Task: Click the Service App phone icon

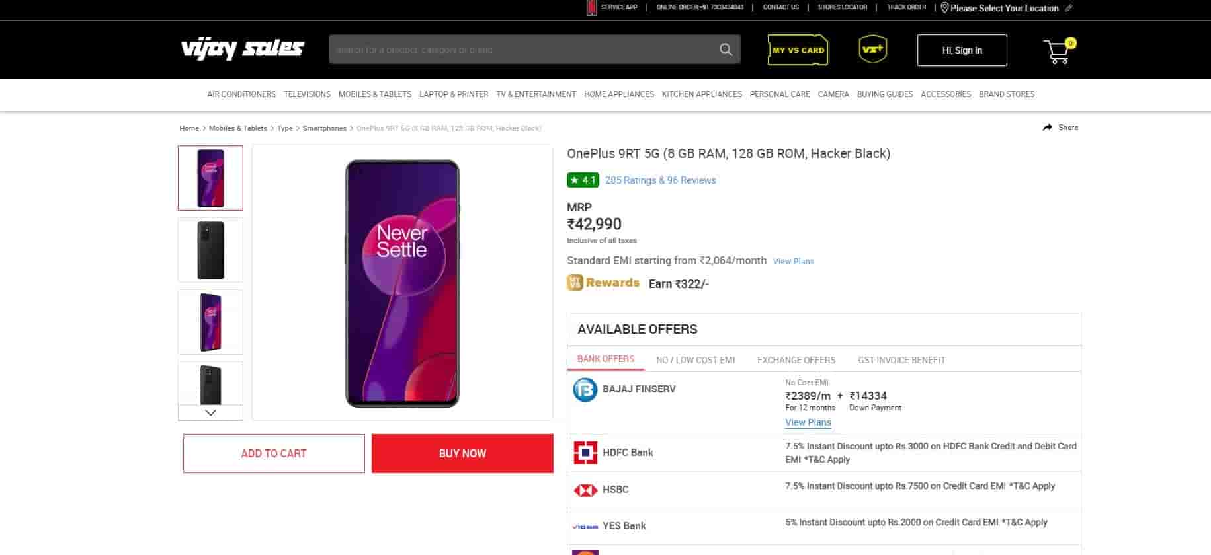Action: click(591, 8)
